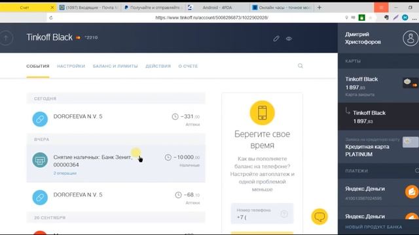Image resolution: width=419 pixels, height=235 pixels.
Task: Open the orange browser menu button
Action: (x=381, y=7)
